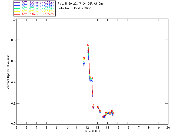
Task: Click the 'Data from: 15 Jan 2003' line
Action: [75, 8]
